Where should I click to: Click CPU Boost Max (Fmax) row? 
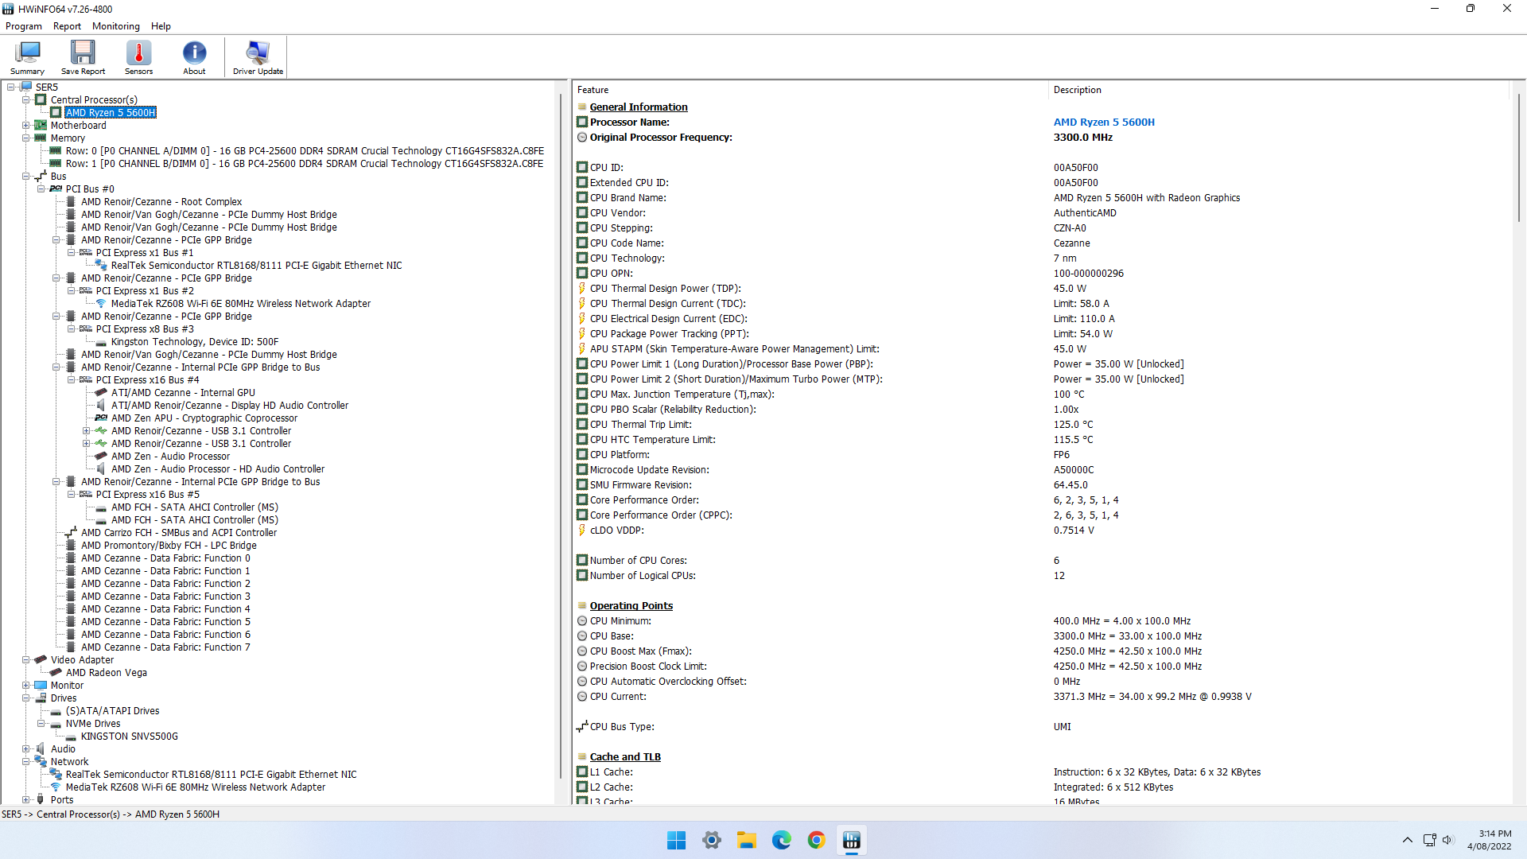1042,651
